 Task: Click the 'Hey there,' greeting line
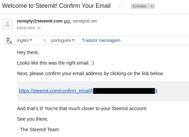pos(28,52)
